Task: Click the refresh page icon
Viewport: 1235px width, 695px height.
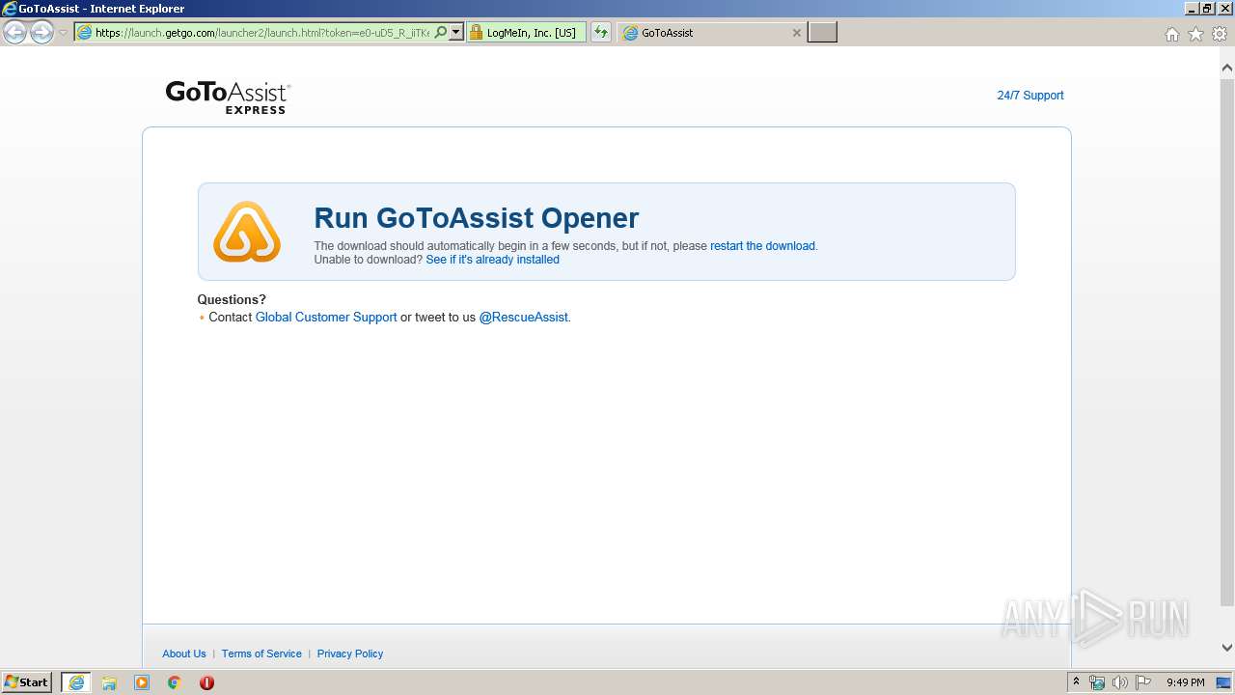Action: (x=601, y=33)
